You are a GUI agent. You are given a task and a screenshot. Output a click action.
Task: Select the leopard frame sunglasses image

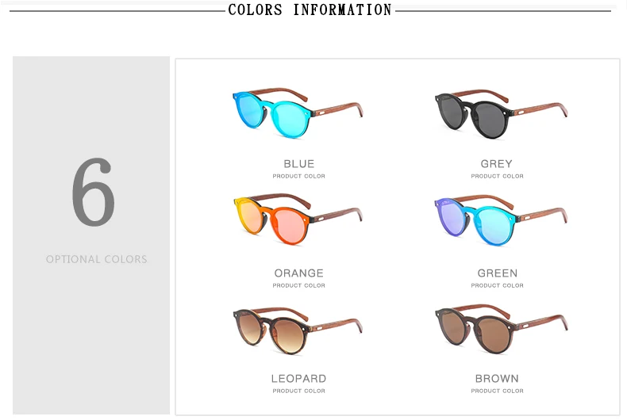click(298, 330)
